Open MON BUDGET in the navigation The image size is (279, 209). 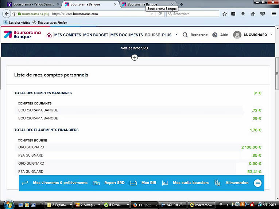click(x=96, y=35)
